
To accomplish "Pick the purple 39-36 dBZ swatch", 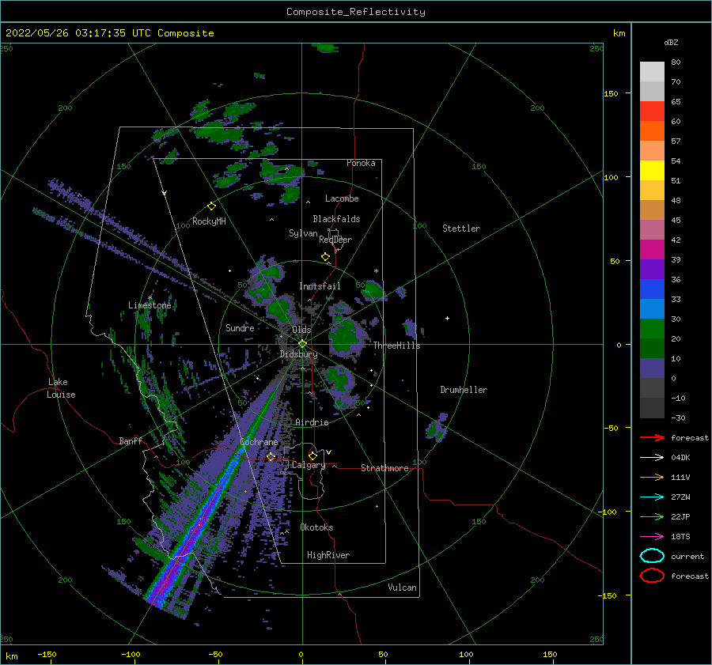I will click(652, 269).
